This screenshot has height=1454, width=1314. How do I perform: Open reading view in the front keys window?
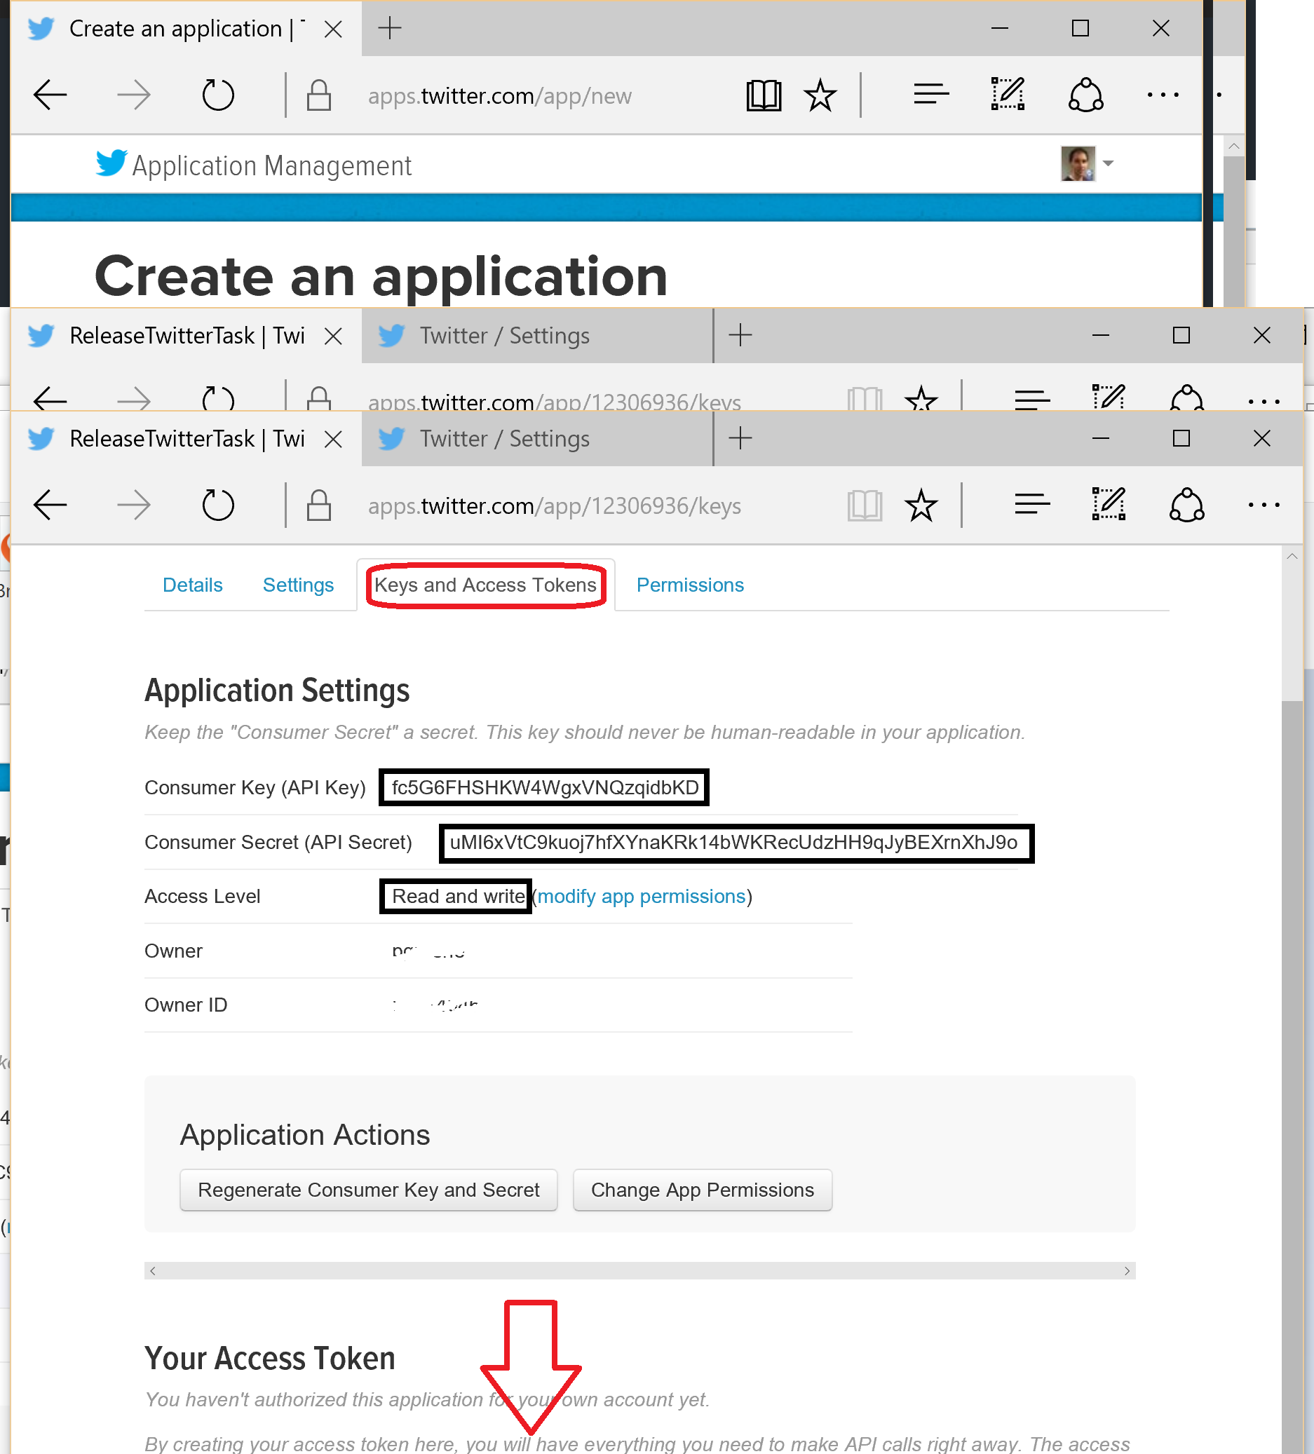(865, 505)
